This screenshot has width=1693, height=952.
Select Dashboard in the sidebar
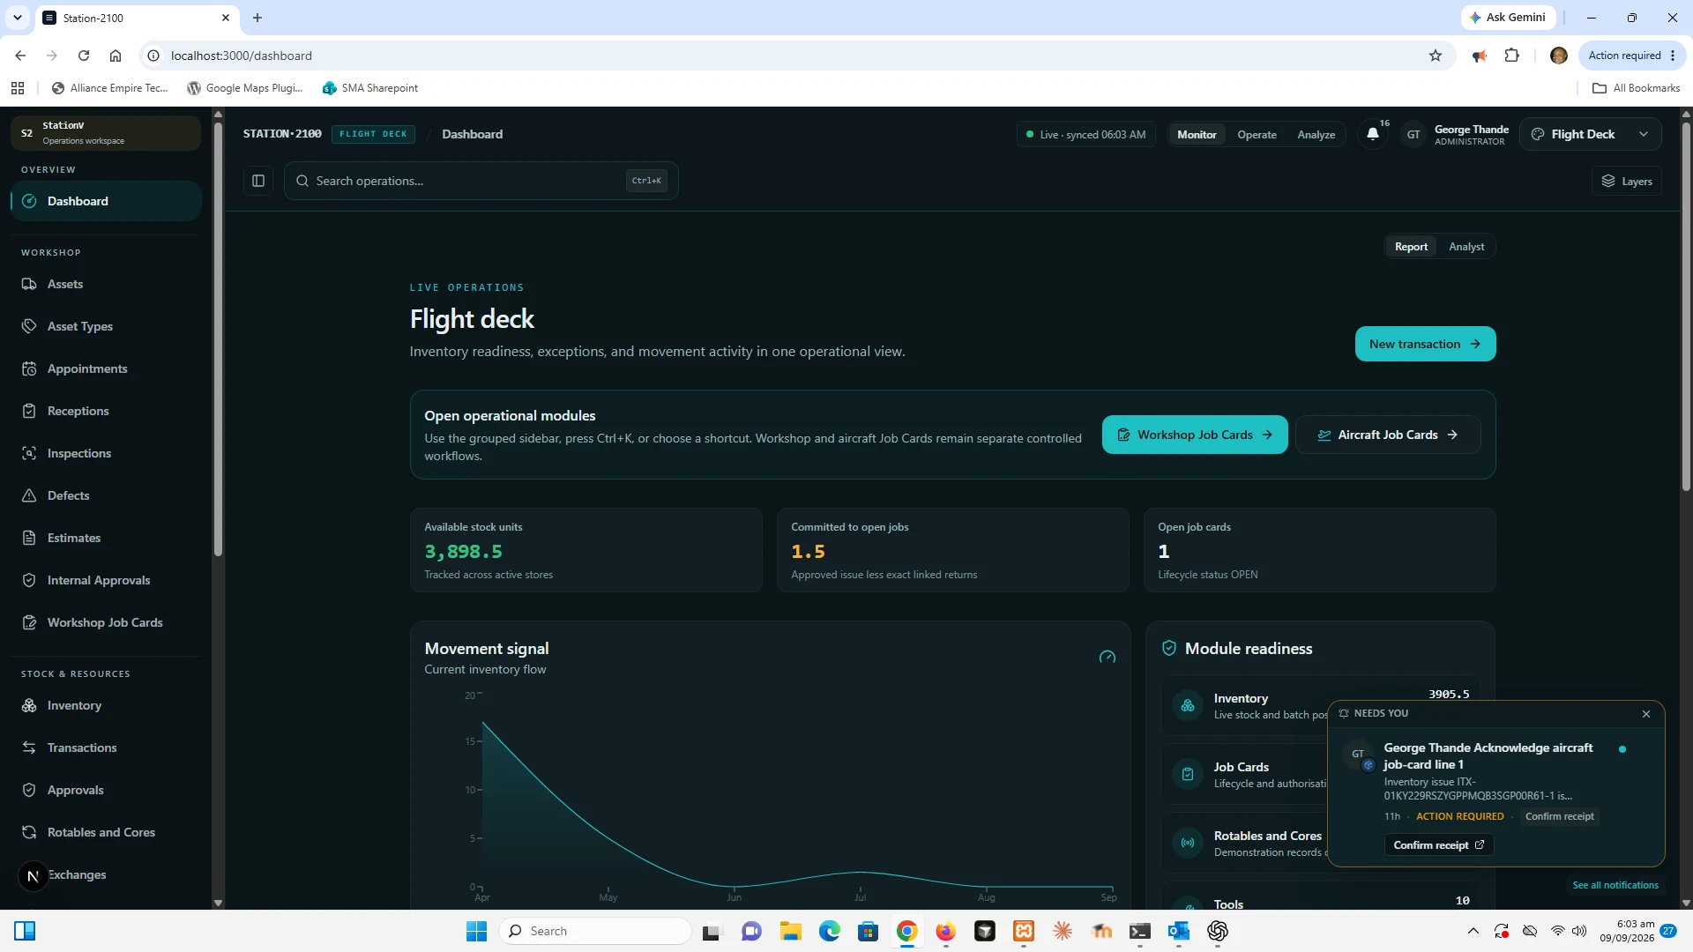click(x=106, y=201)
